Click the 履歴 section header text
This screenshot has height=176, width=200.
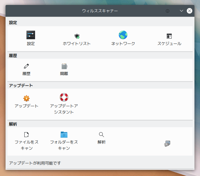click(x=13, y=56)
